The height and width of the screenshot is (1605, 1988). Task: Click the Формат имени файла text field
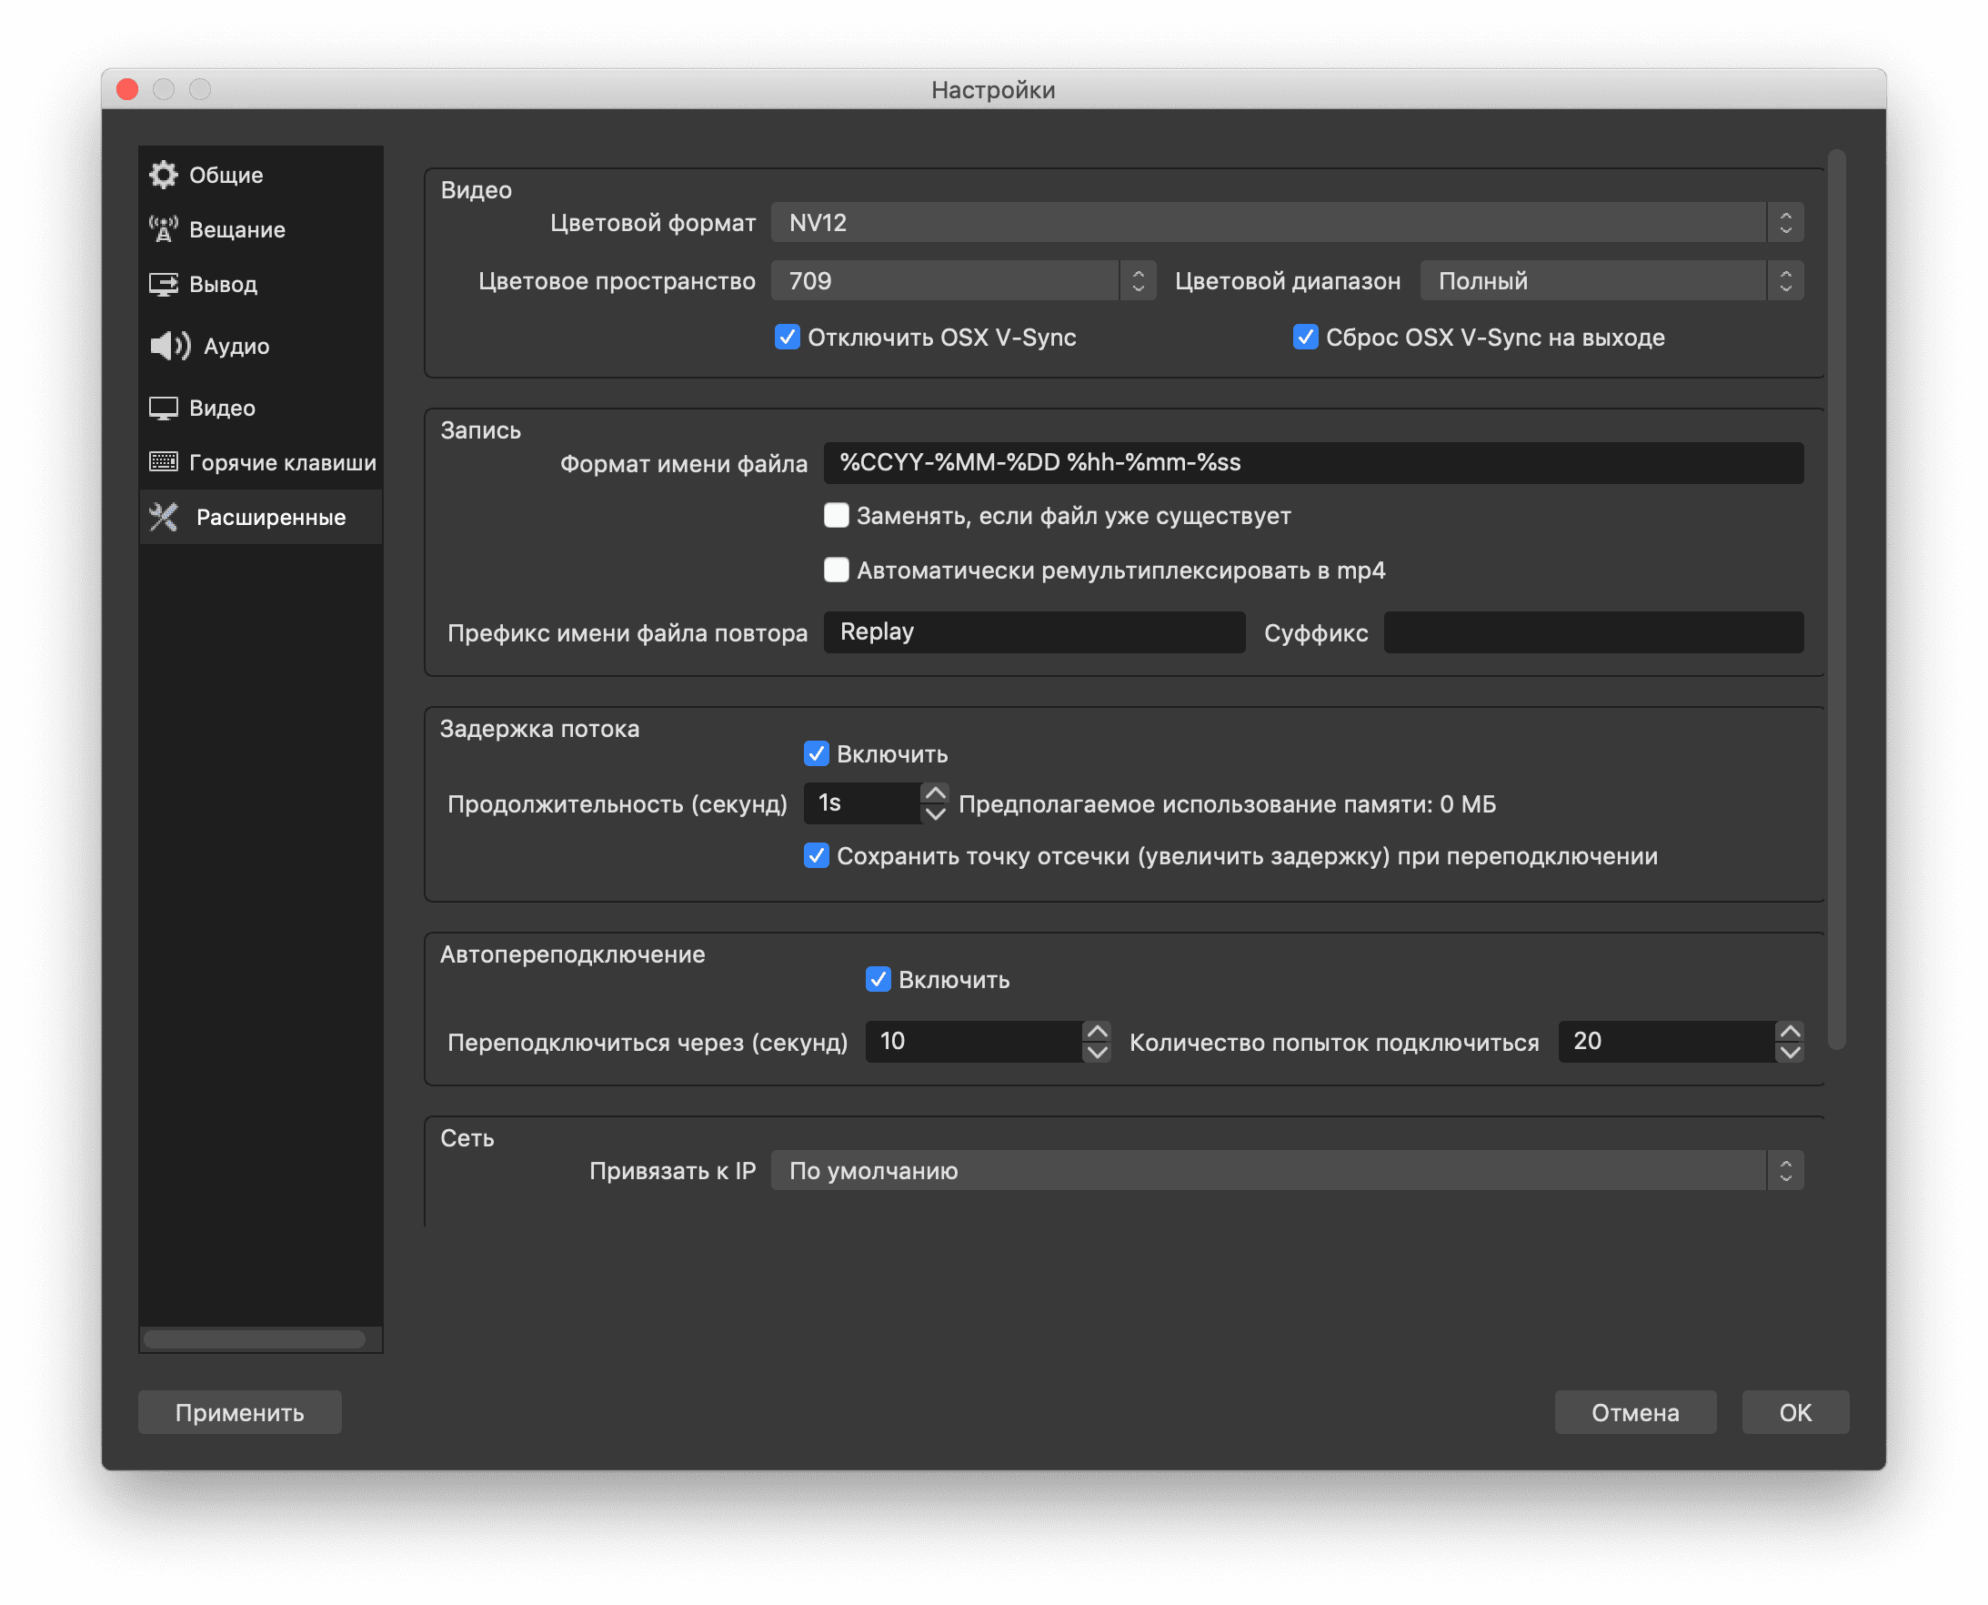1312,463
